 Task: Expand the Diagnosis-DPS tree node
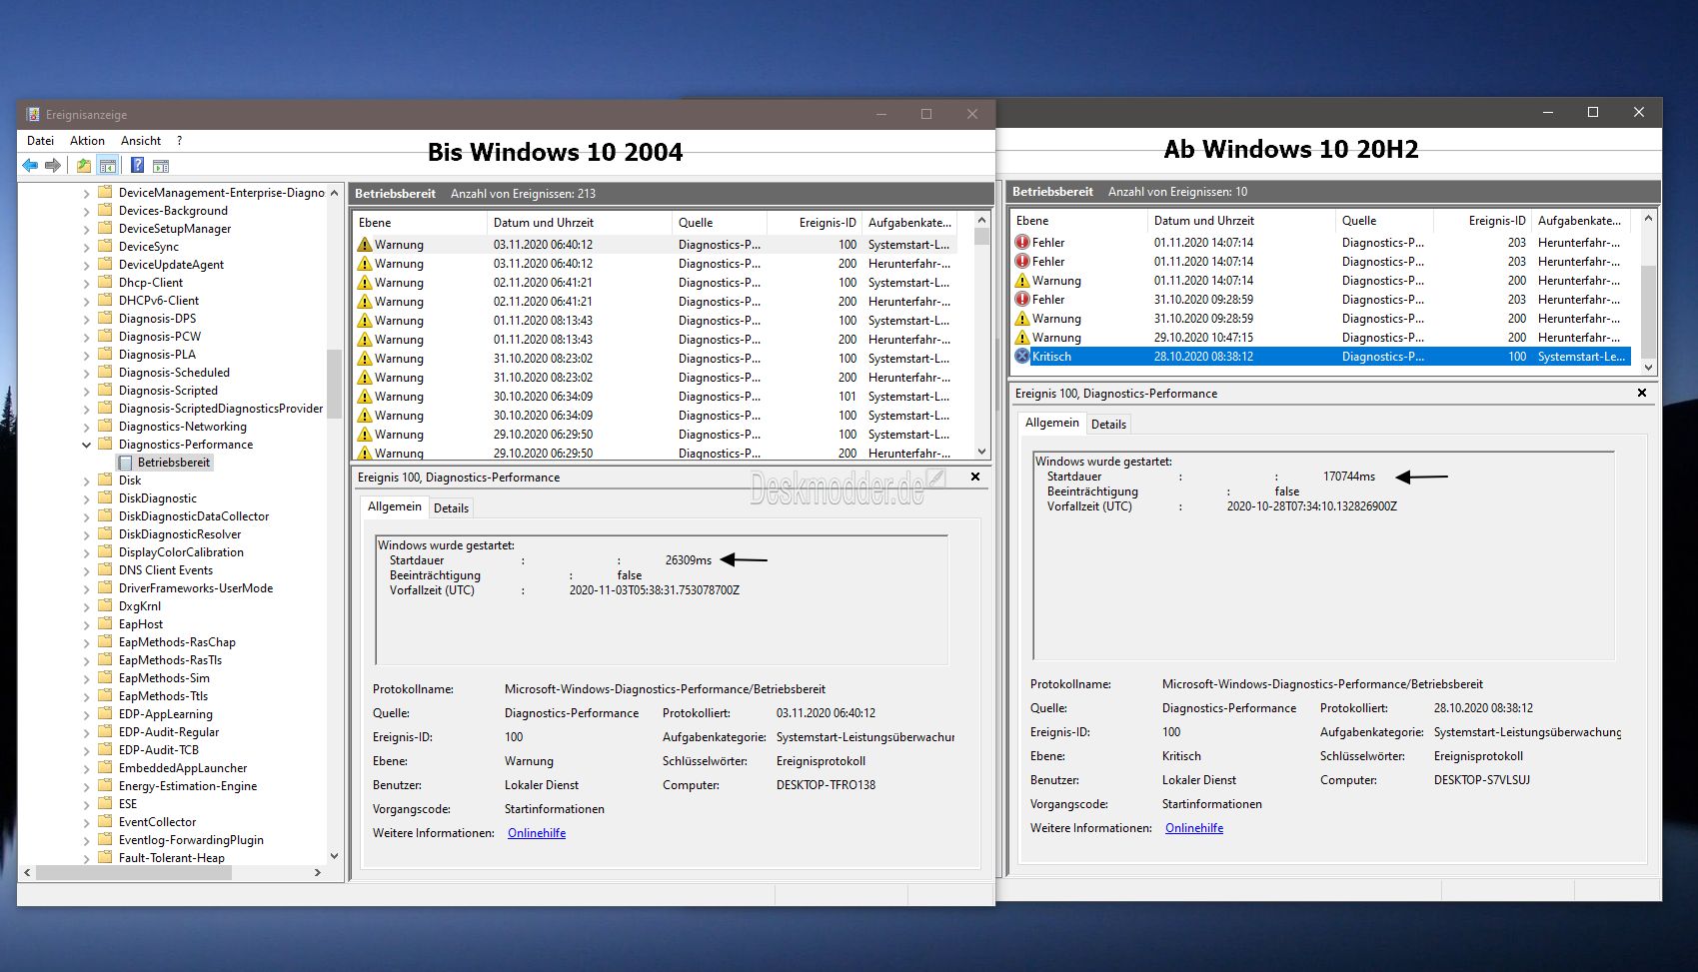pos(86,319)
